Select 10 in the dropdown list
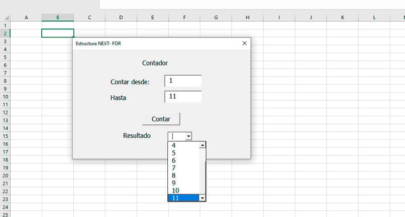Viewport: 405px width, 217px height. click(x=183, y=190)
